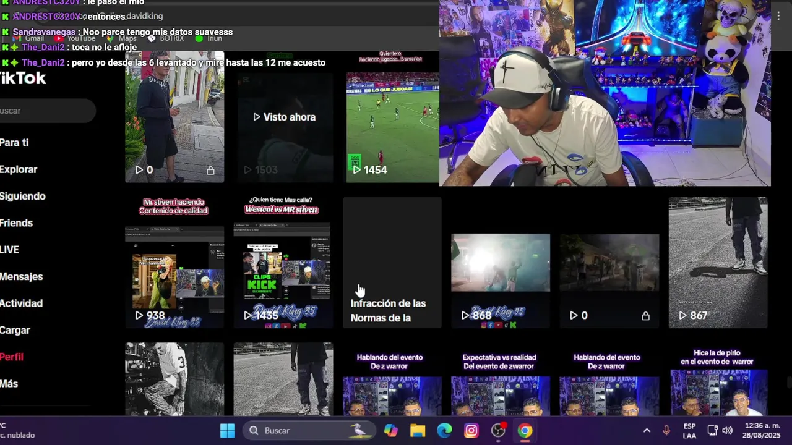The image size is (792, 445).
Task: Open the Visto ahora video thumbnail
Action: click(x=283, y=117)
